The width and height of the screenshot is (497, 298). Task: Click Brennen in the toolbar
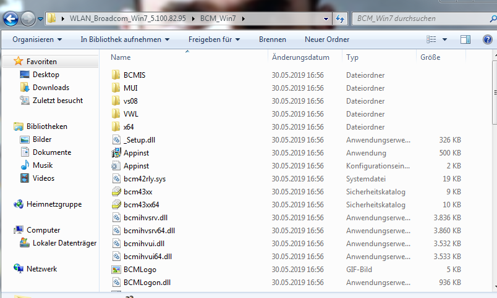(273, 39)
